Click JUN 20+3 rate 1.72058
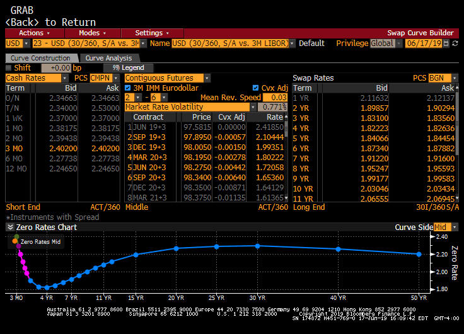Screen dimensions: 464x334 coord(270,168)
